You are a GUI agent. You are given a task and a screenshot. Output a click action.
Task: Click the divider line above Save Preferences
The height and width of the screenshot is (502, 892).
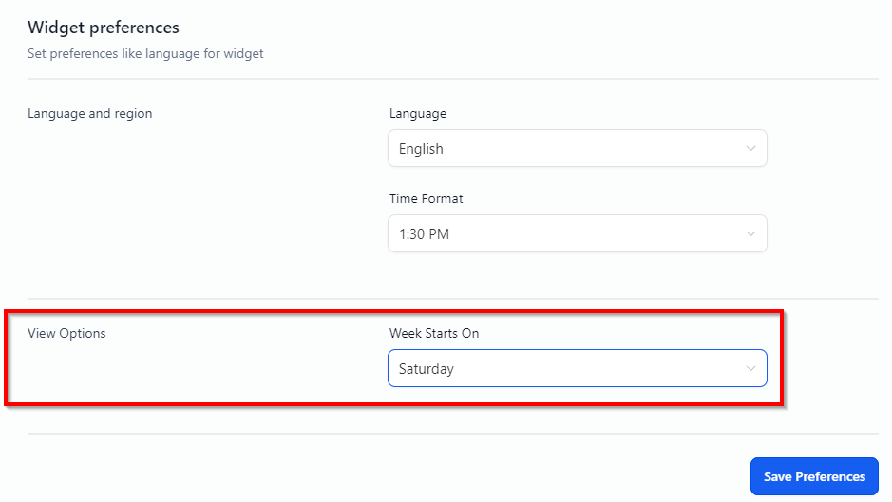click(453, 435)
